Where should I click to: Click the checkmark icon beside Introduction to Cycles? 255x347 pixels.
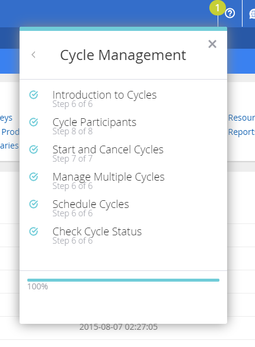tap(34, 94)
